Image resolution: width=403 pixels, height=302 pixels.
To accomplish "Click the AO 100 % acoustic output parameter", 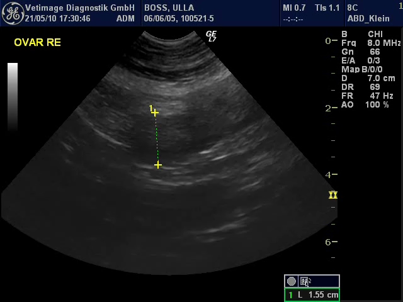I will point(365,104).
